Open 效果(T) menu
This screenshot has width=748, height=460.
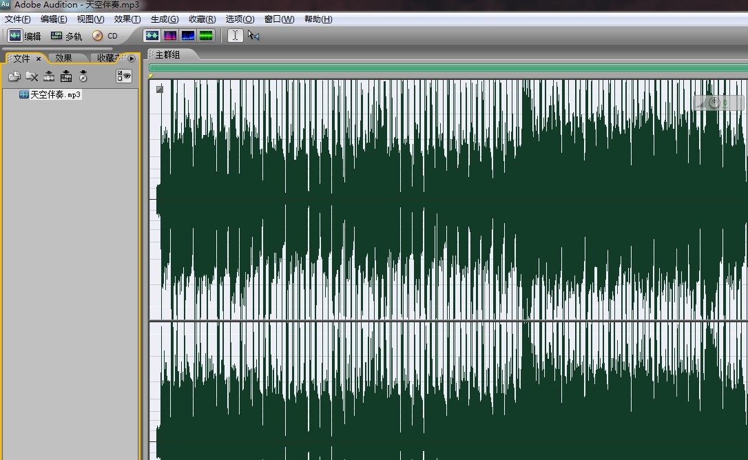pyautogui.click(x=127, y=19)
